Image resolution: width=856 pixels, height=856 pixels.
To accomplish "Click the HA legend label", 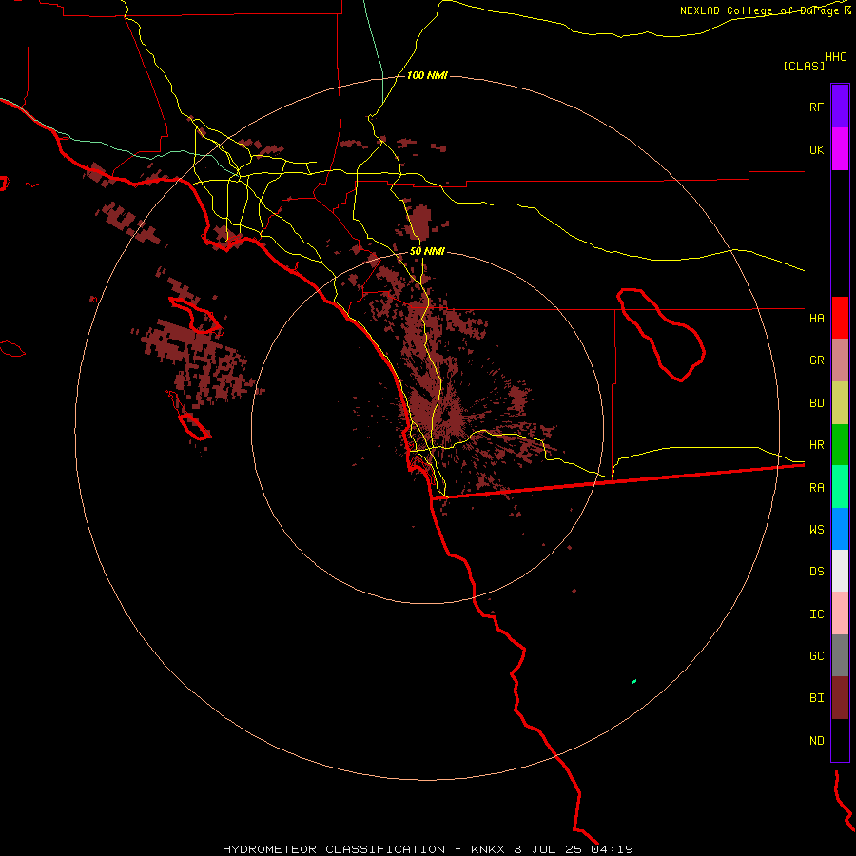I will [816, 318].
